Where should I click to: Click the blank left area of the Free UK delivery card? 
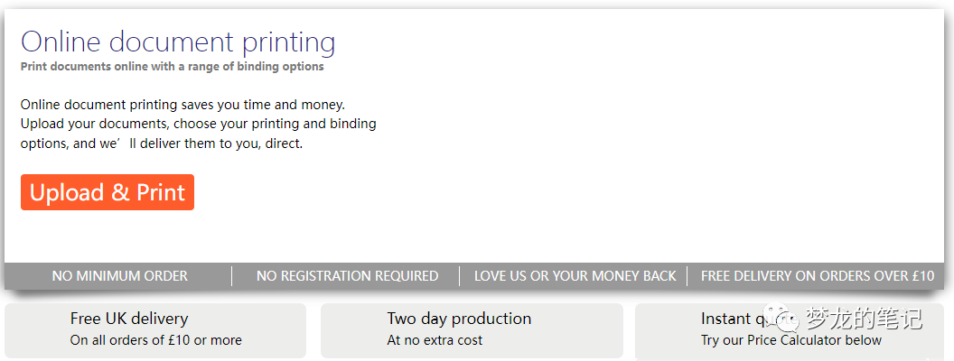click(36, 329)
